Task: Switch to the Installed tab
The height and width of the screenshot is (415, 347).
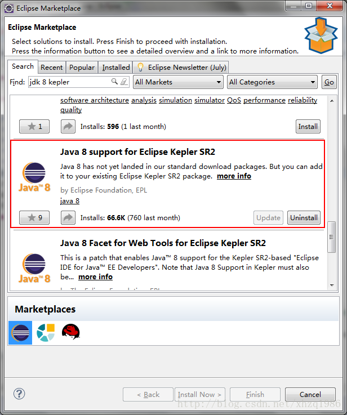Action: [x=116, y=67]
